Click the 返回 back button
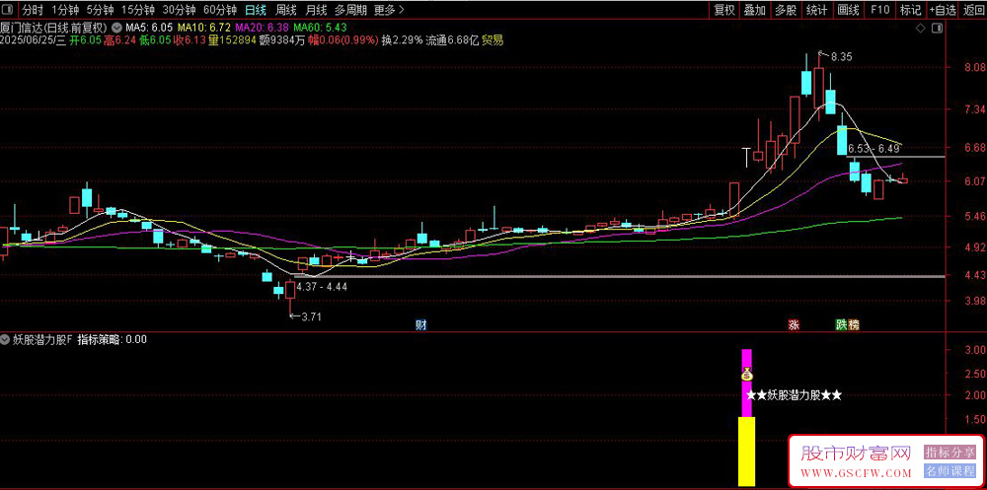 974,10
